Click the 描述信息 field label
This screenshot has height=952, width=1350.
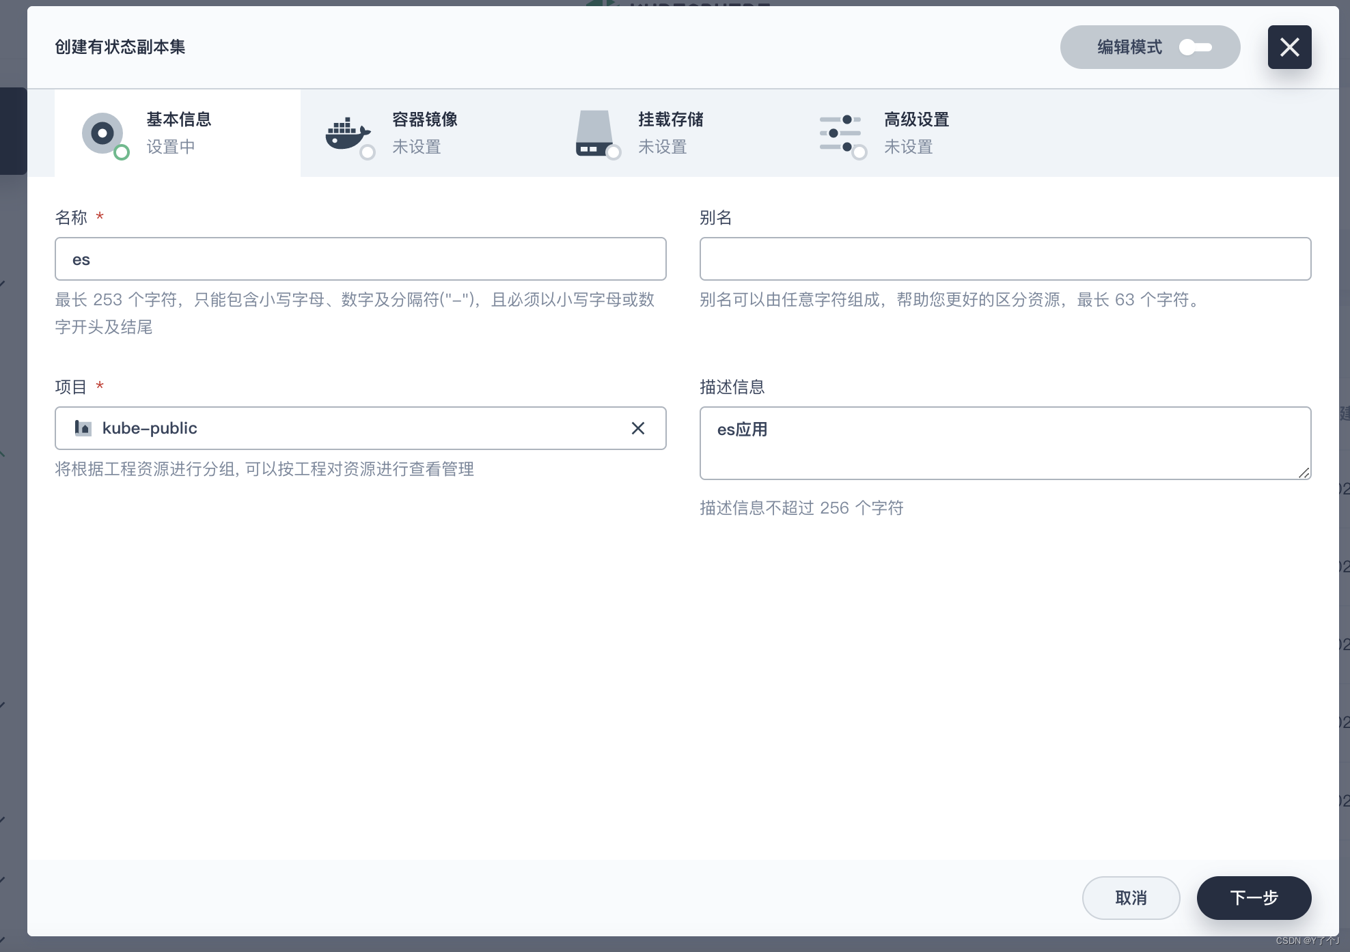[732, 387]
